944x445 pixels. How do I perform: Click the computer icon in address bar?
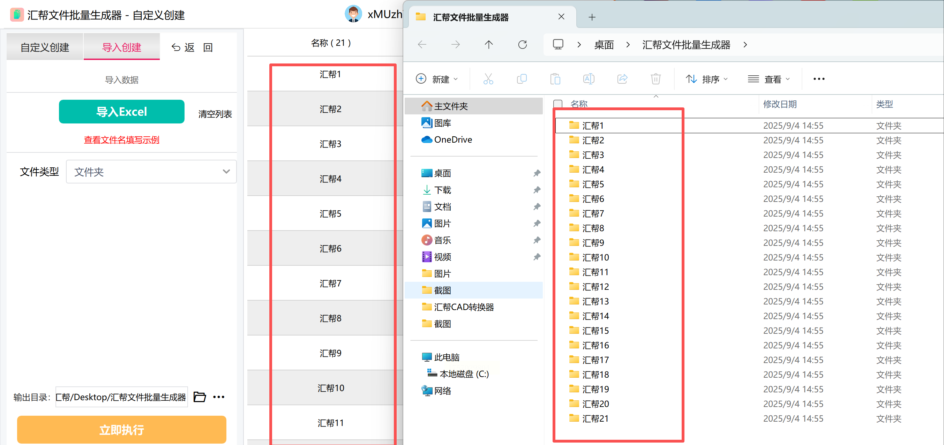click(x=558, y=45)
